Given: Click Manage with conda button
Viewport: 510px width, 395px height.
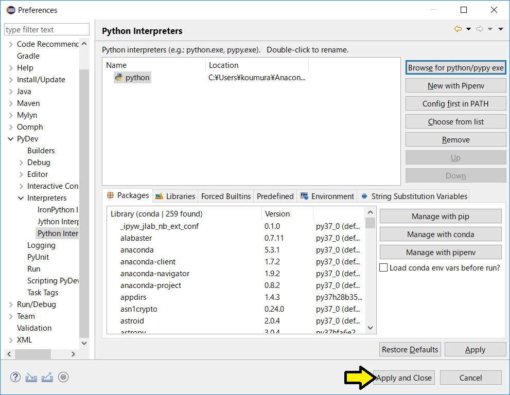Looking at the screenshot, I should tap(441, 235).
